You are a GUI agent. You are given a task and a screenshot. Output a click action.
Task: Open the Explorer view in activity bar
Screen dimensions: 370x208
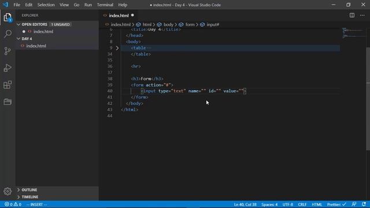coord(8,17)
